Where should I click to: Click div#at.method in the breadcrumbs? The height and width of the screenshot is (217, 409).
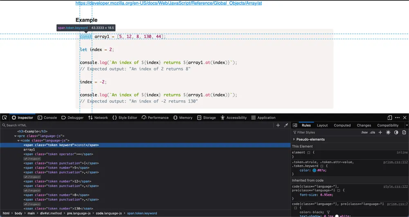(51, 213)
